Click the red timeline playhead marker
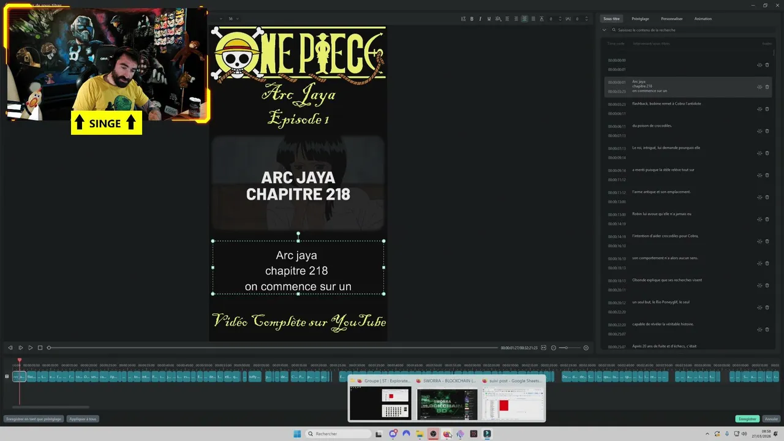 19,361
